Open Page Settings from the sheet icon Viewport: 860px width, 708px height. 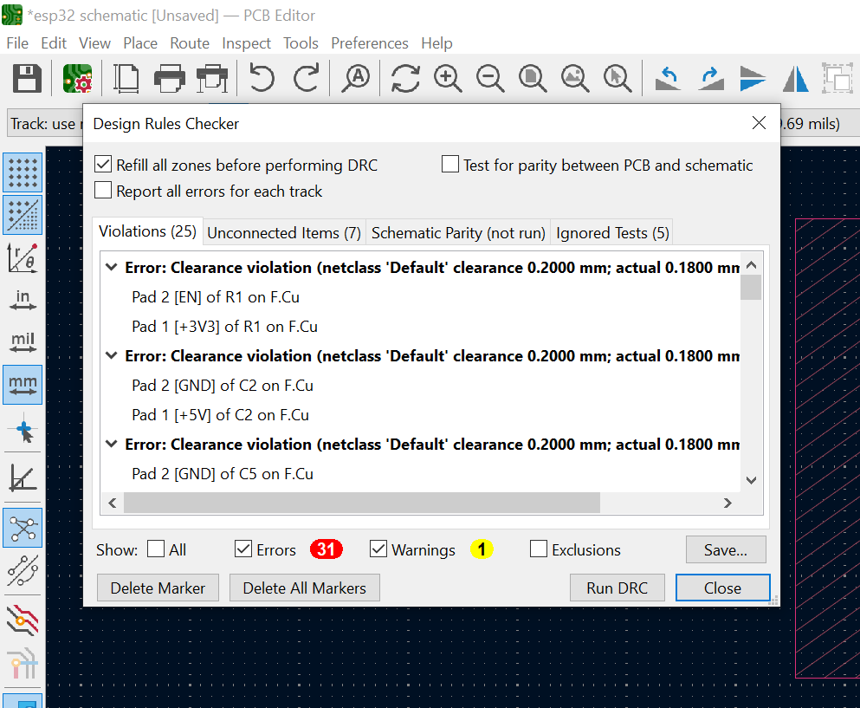click(126, 78)
